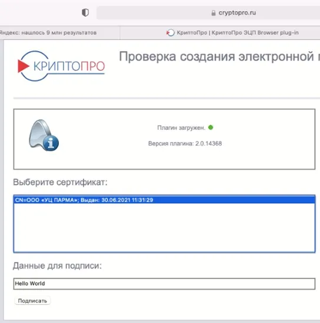Click 'Версия плагина: 2.0.14368' text
Image resolution: width=320 pixels, height=323 pixels.
[x=185, y=143]
